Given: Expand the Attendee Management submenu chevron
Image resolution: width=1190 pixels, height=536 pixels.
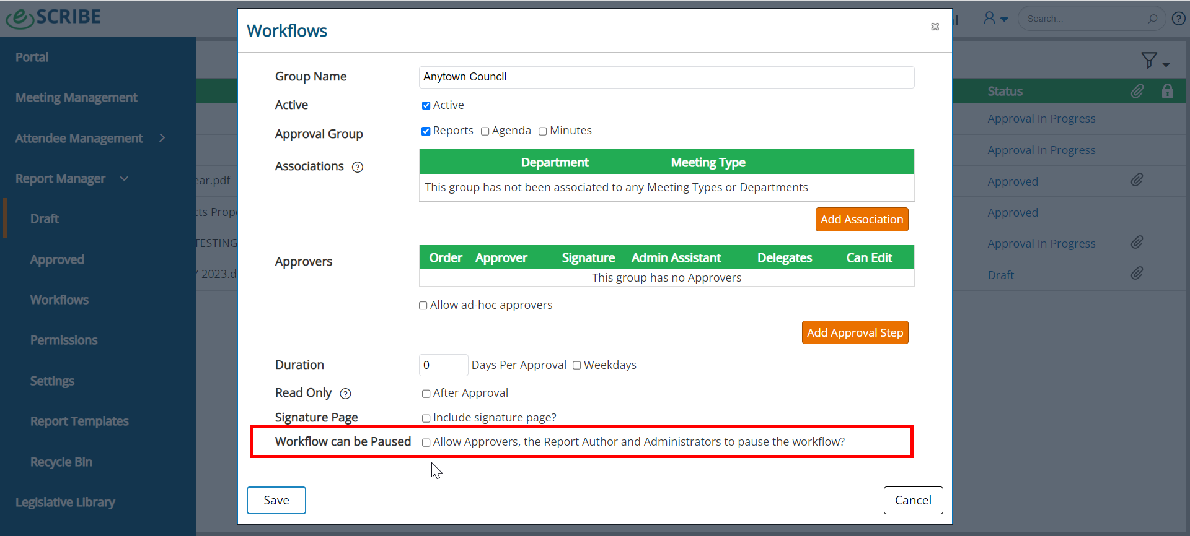Looking at the screenshot, I should click(162, 138).
